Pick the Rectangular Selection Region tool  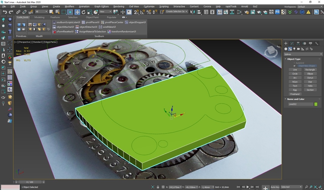64,12
